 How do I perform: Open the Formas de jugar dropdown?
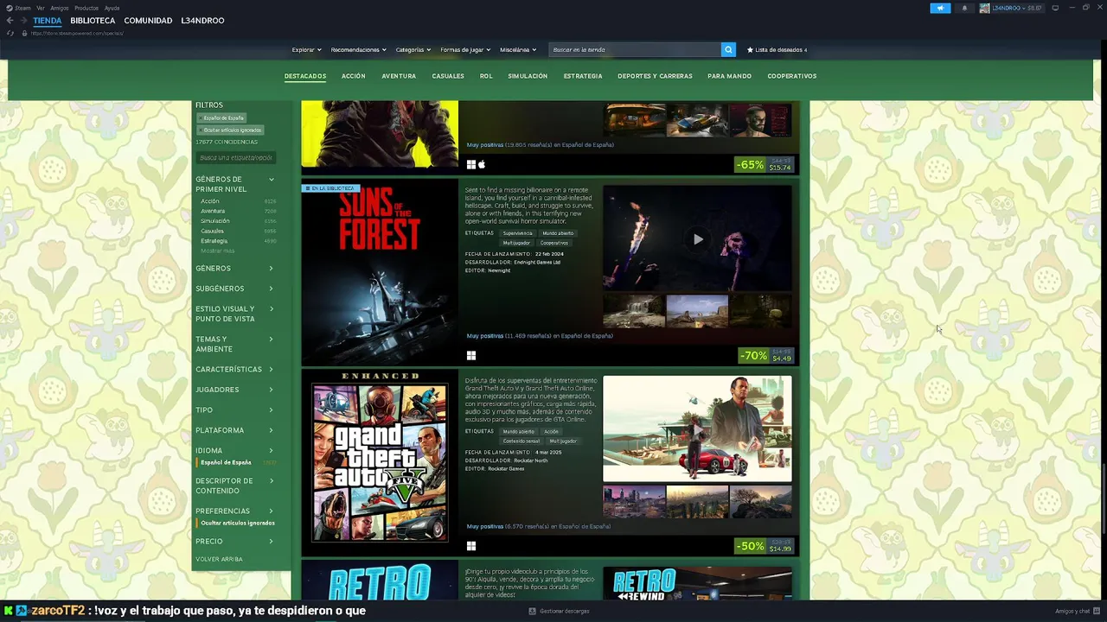point(465,49)
